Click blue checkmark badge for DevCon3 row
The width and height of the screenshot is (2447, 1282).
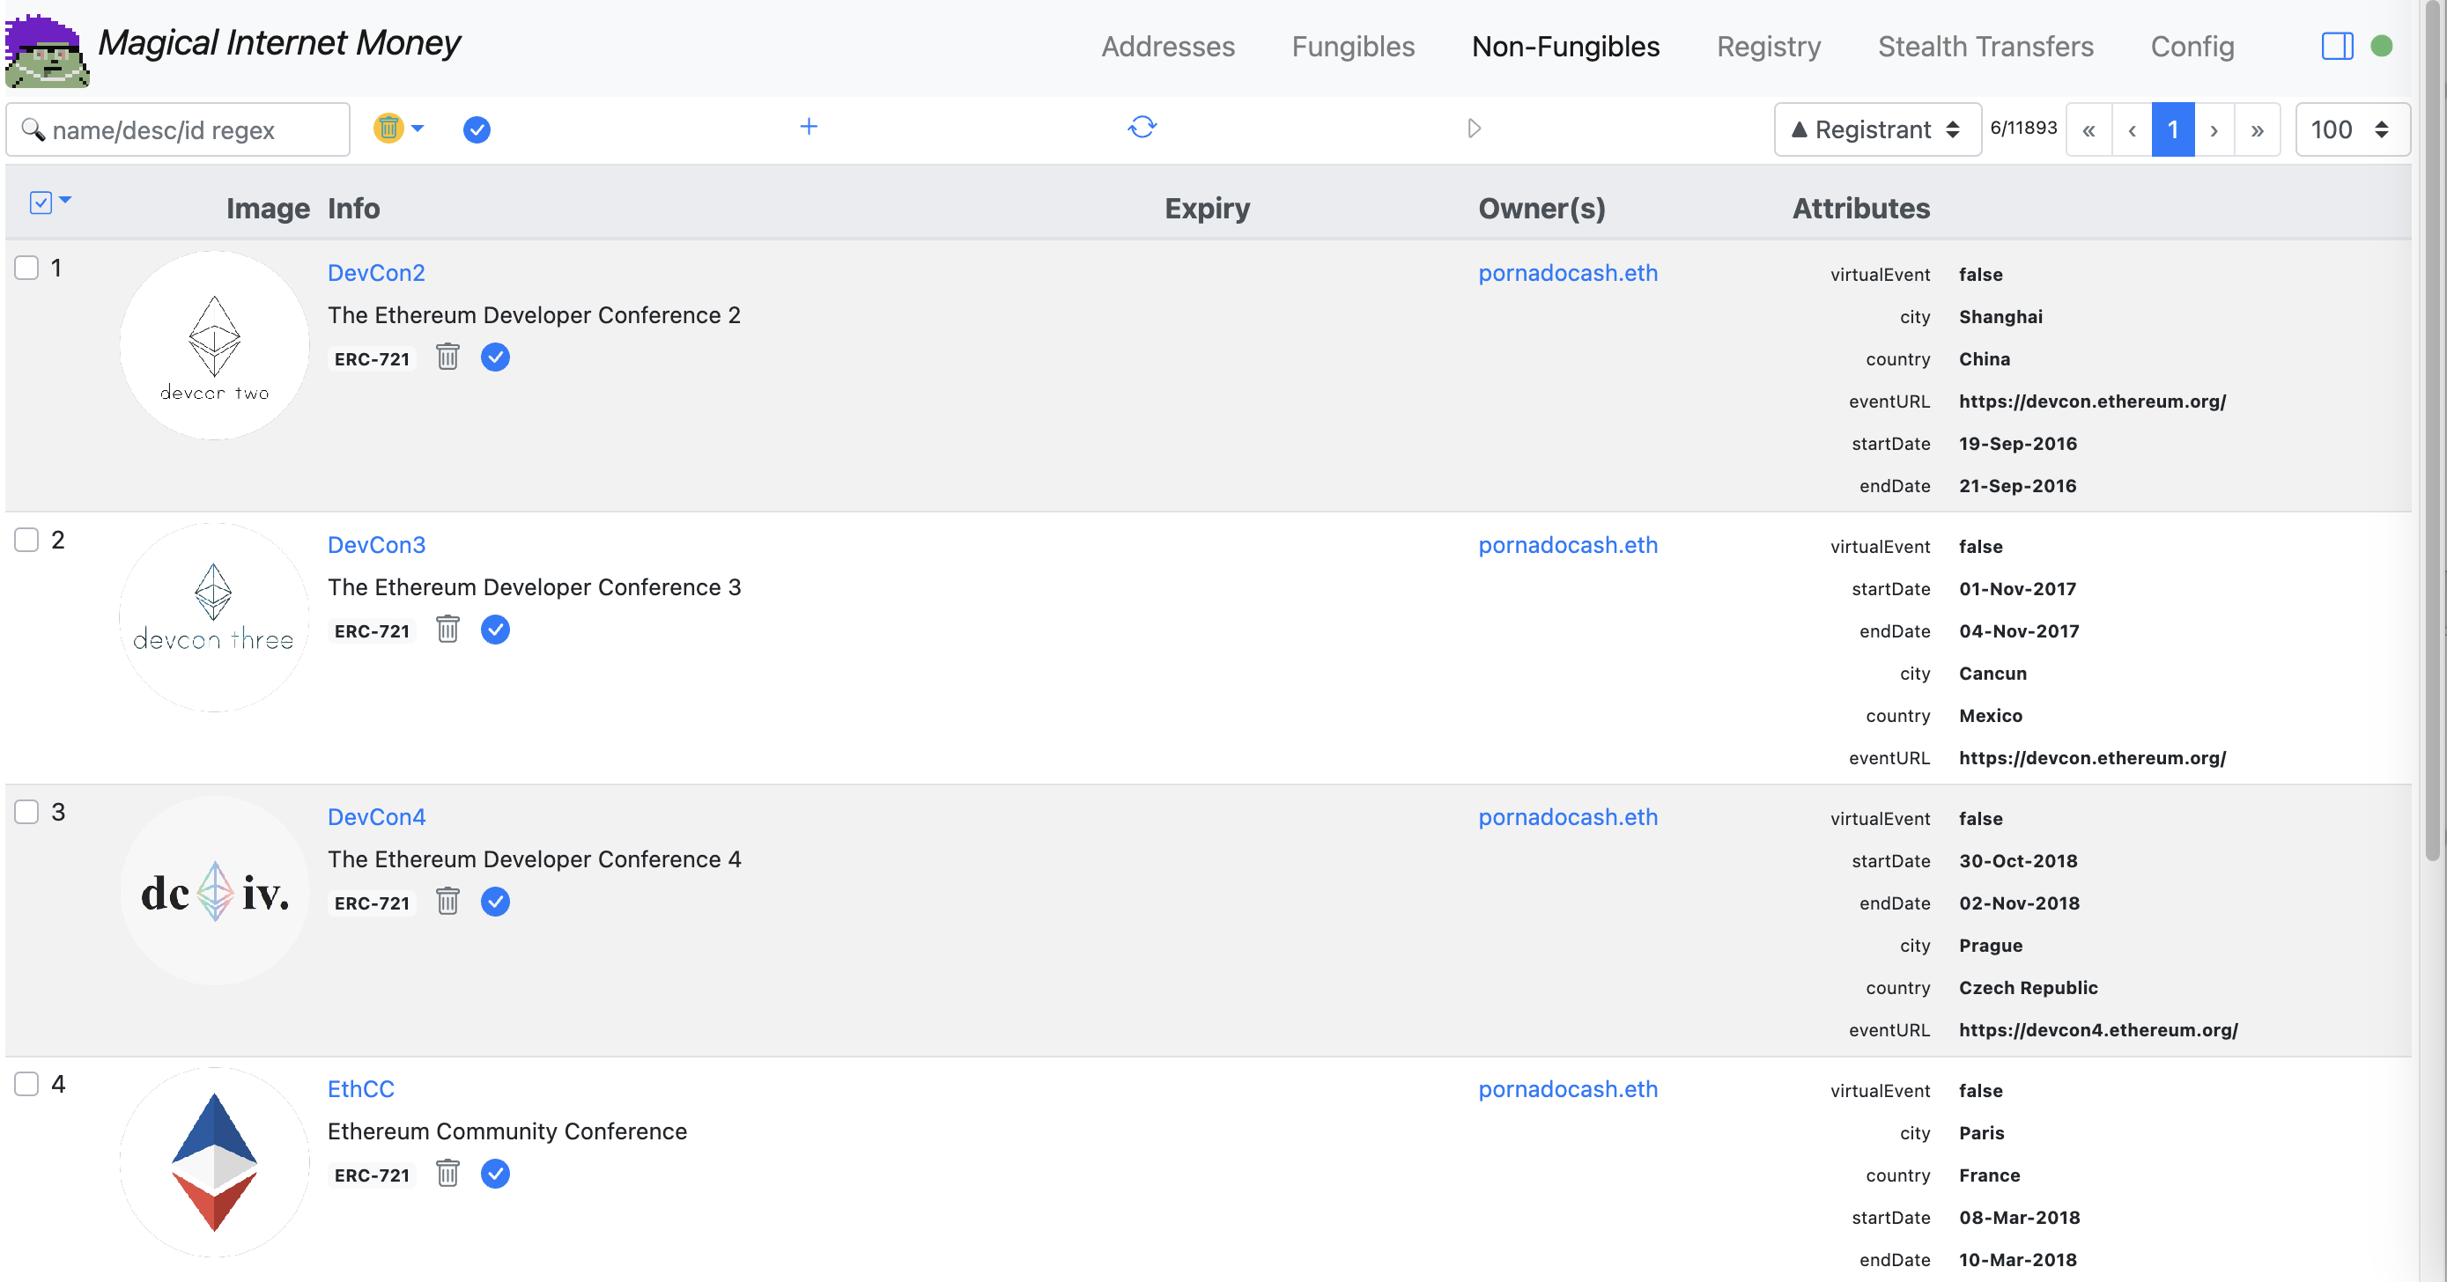pos(495,630)
